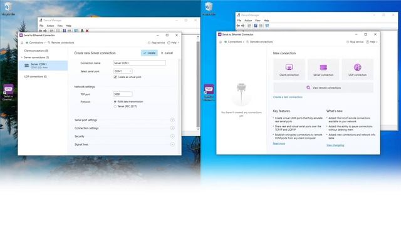Viewport: 401px width, 225px height.
Task: Open Recycle Bin on the left desktop
Action: point(8,9)
